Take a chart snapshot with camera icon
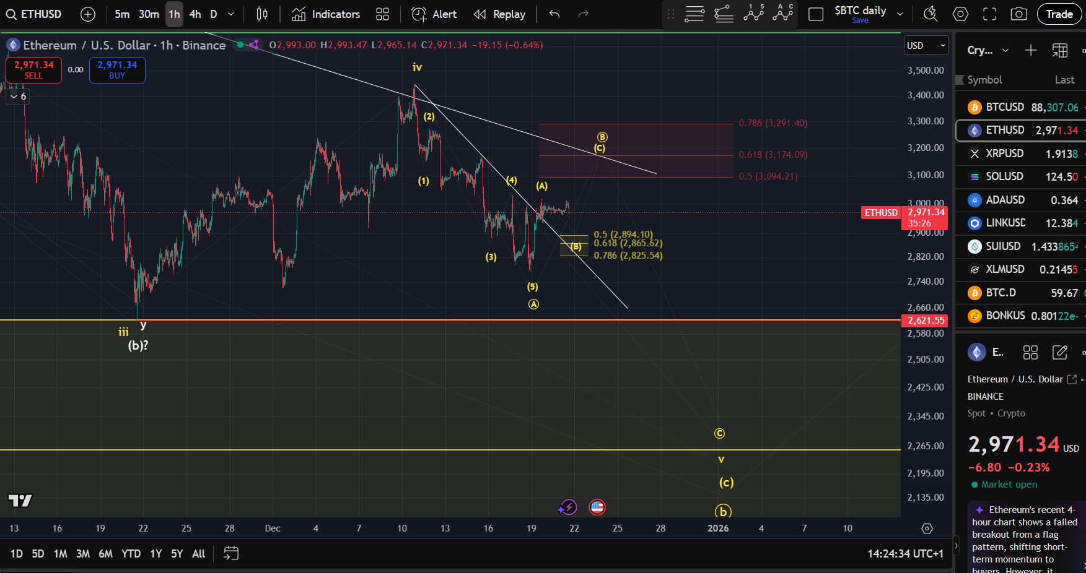 [1018, 14]
